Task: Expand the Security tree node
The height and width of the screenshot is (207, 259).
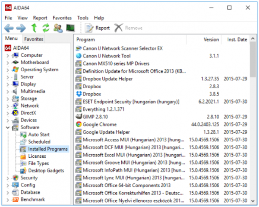Action: 8,178
